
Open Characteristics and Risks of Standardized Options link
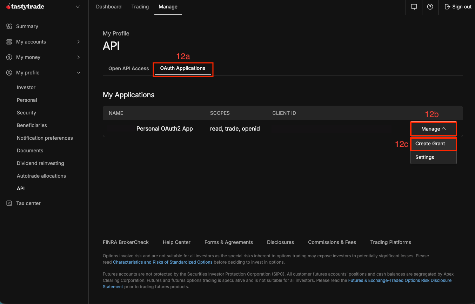pyautogui.click(x=163, y=262)
